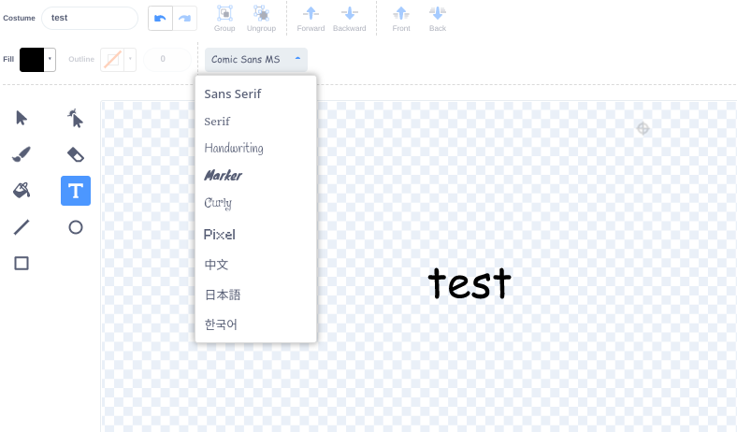Choose Sans Serif font from list
The image size is (737, 432).
pos(233,94)
